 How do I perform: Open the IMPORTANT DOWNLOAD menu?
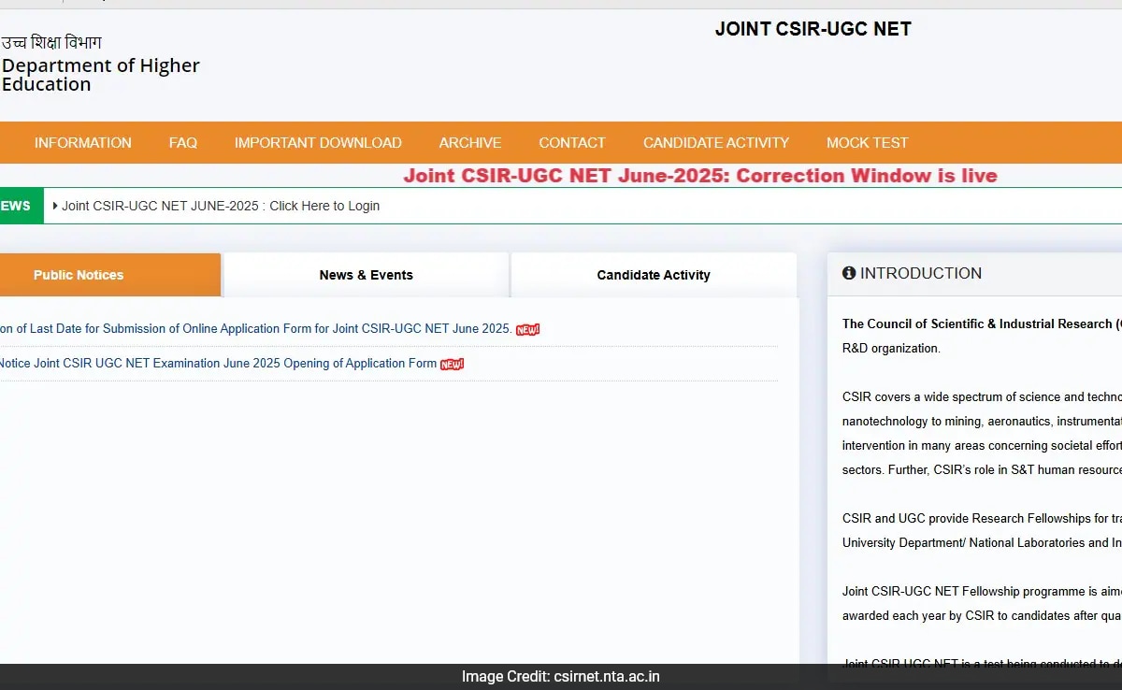[318, 142]
